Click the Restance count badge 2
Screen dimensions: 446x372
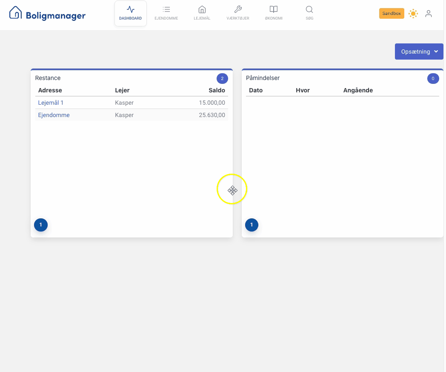tap(222, 78)
